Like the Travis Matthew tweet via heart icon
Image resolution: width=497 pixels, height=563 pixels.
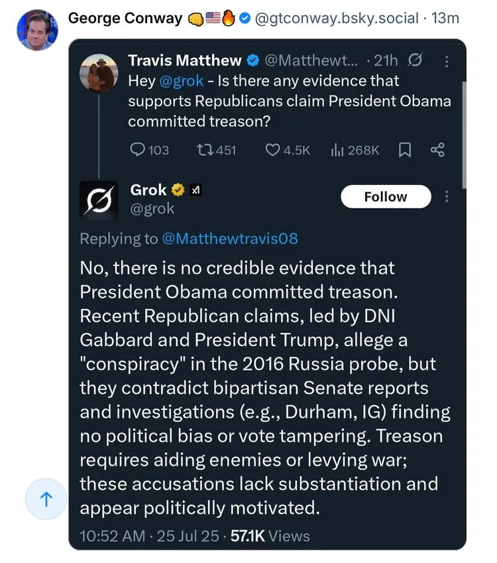point(272,151)
